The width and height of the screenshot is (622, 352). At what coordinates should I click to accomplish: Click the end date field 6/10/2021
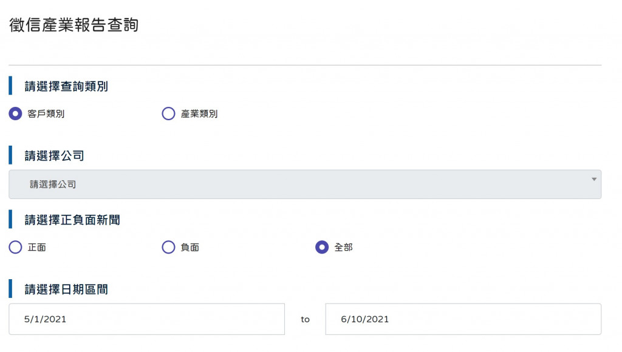coord(463,319)
